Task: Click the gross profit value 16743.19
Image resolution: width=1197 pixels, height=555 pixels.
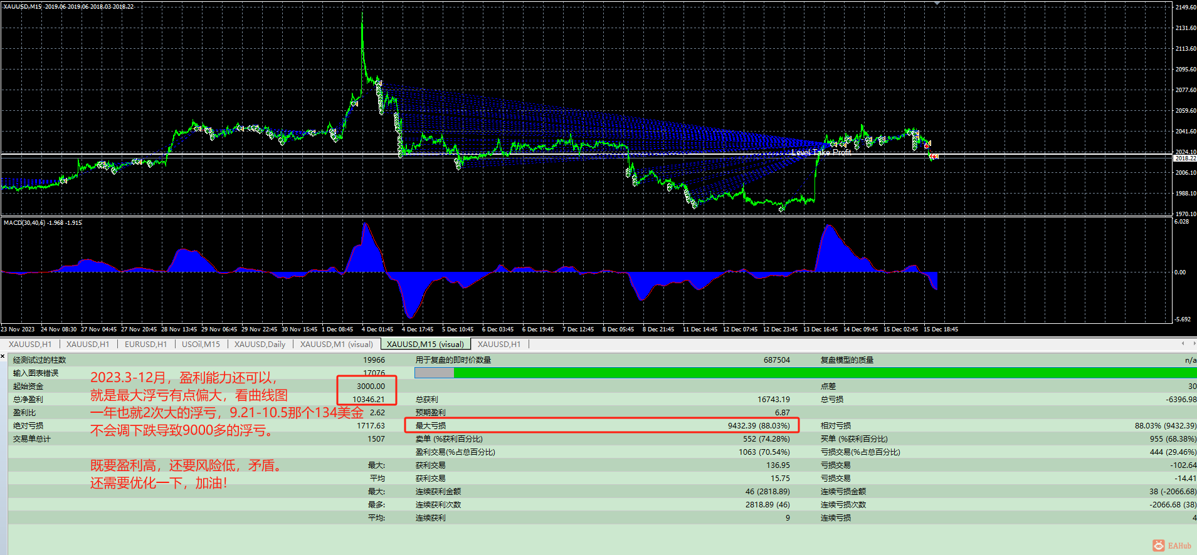Action: coord(774,400)
